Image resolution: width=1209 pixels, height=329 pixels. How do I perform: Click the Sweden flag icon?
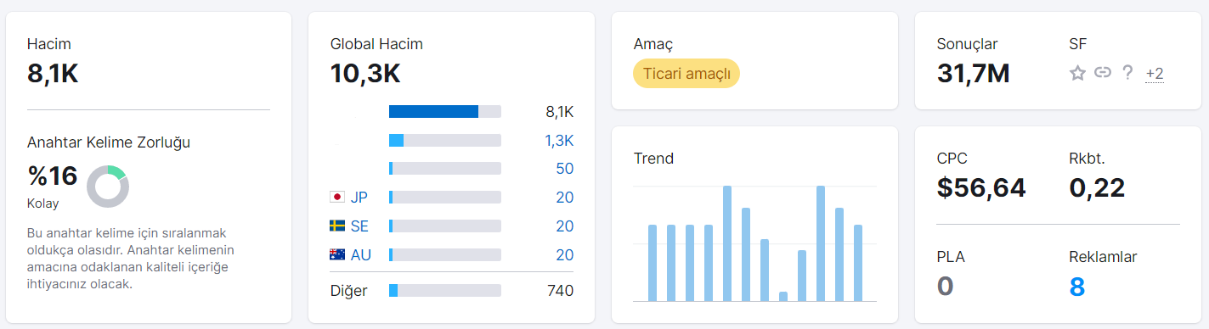(336, 226)
